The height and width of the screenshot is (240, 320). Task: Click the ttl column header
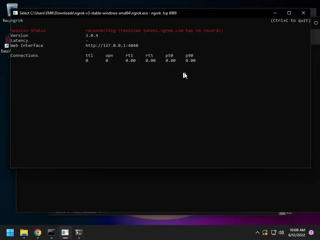tap(89, 56)
